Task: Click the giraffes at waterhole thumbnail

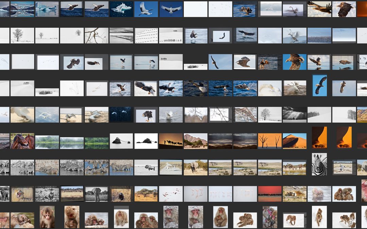Action: click(294, 167)
